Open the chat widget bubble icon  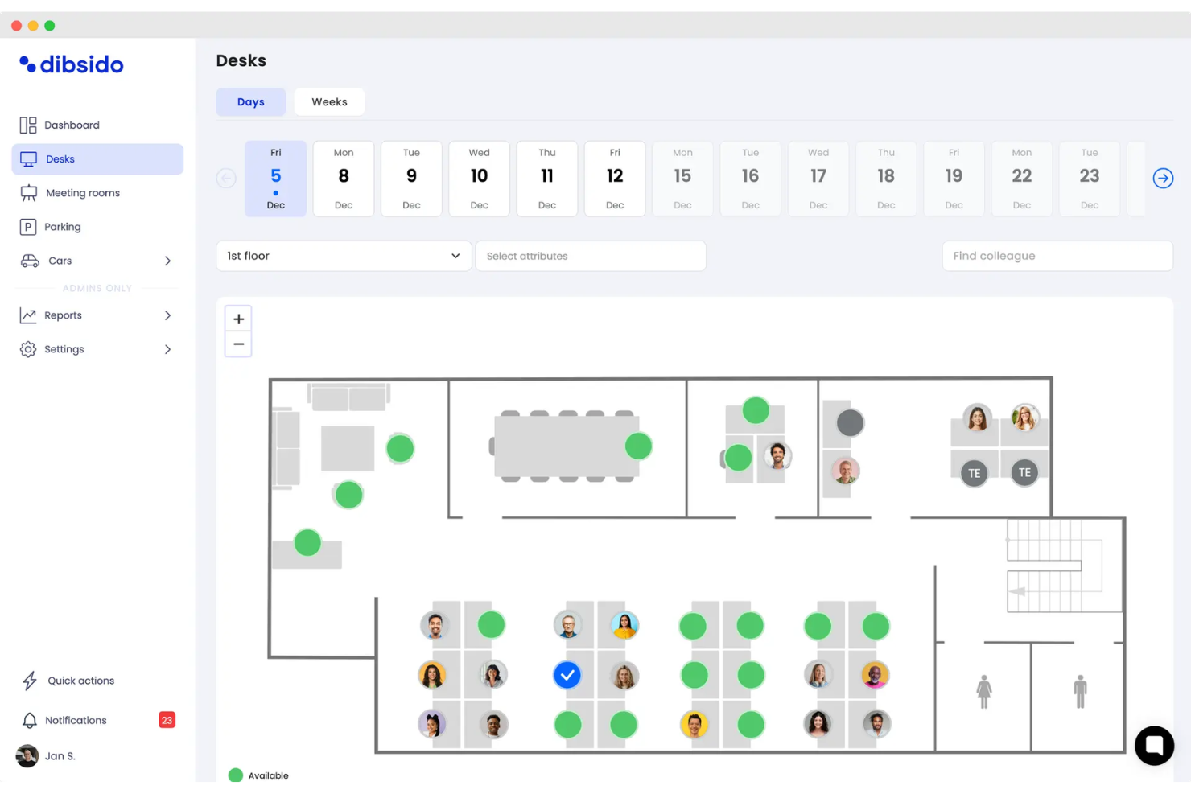click(x=1154, y=746)
